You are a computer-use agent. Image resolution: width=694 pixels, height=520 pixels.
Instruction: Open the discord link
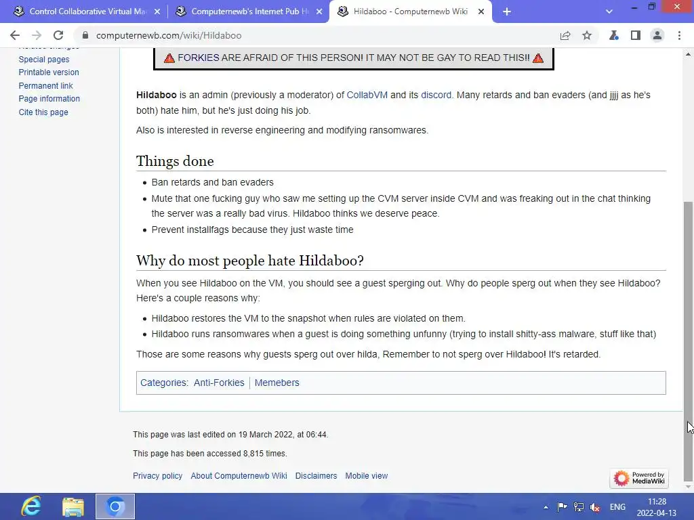point(436,95)
